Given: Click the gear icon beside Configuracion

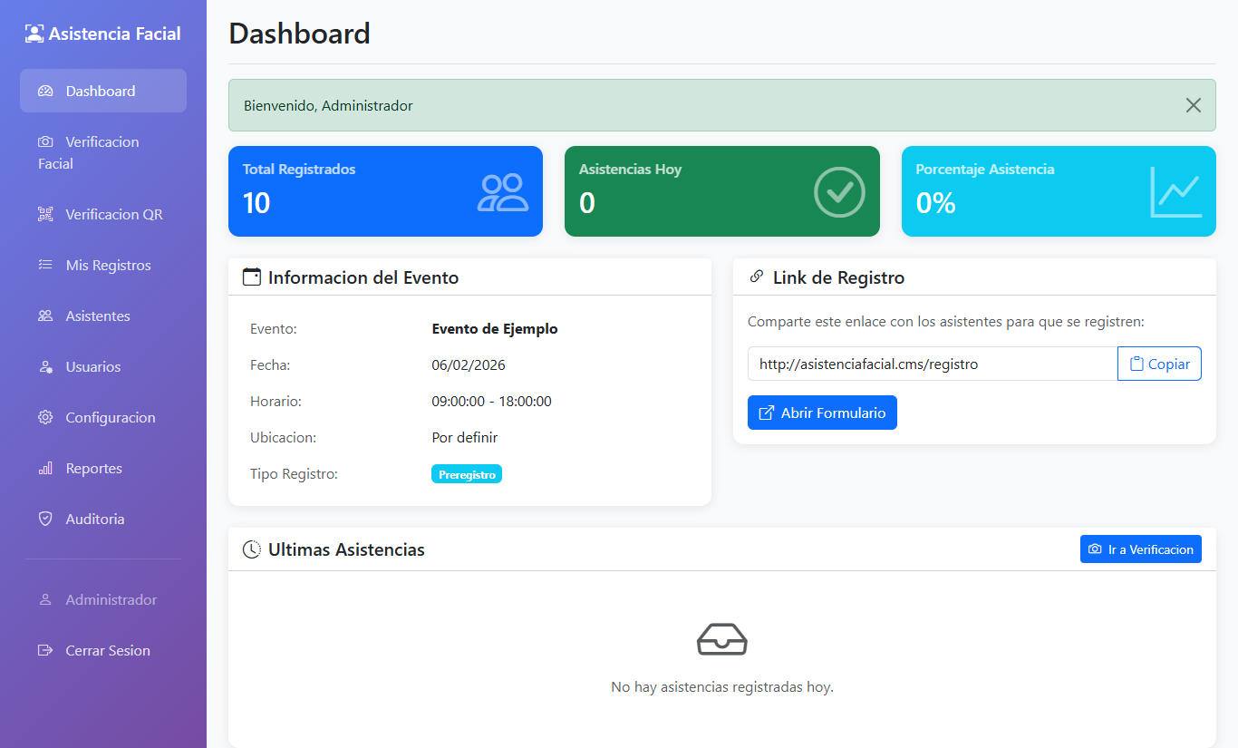Looking at the screenshot, I should pos(45,418).
